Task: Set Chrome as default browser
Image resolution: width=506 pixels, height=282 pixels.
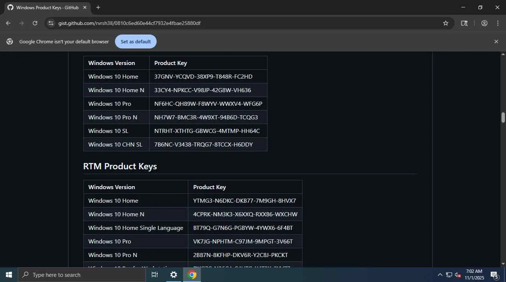Action: 136,41
